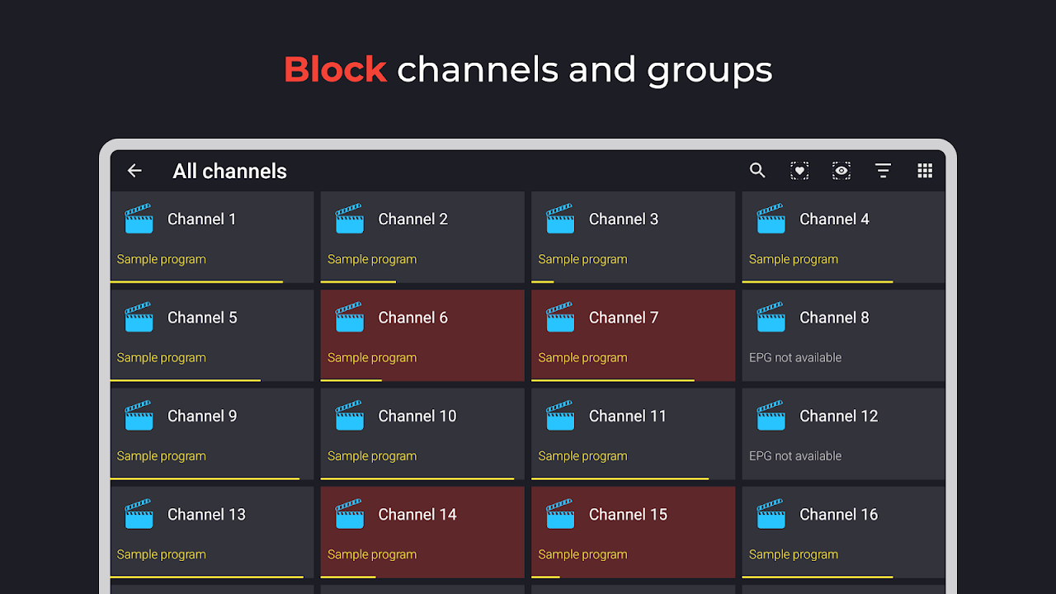
Task: Toggle the eye visibility selection icon
Action: (x=841, y=171)
